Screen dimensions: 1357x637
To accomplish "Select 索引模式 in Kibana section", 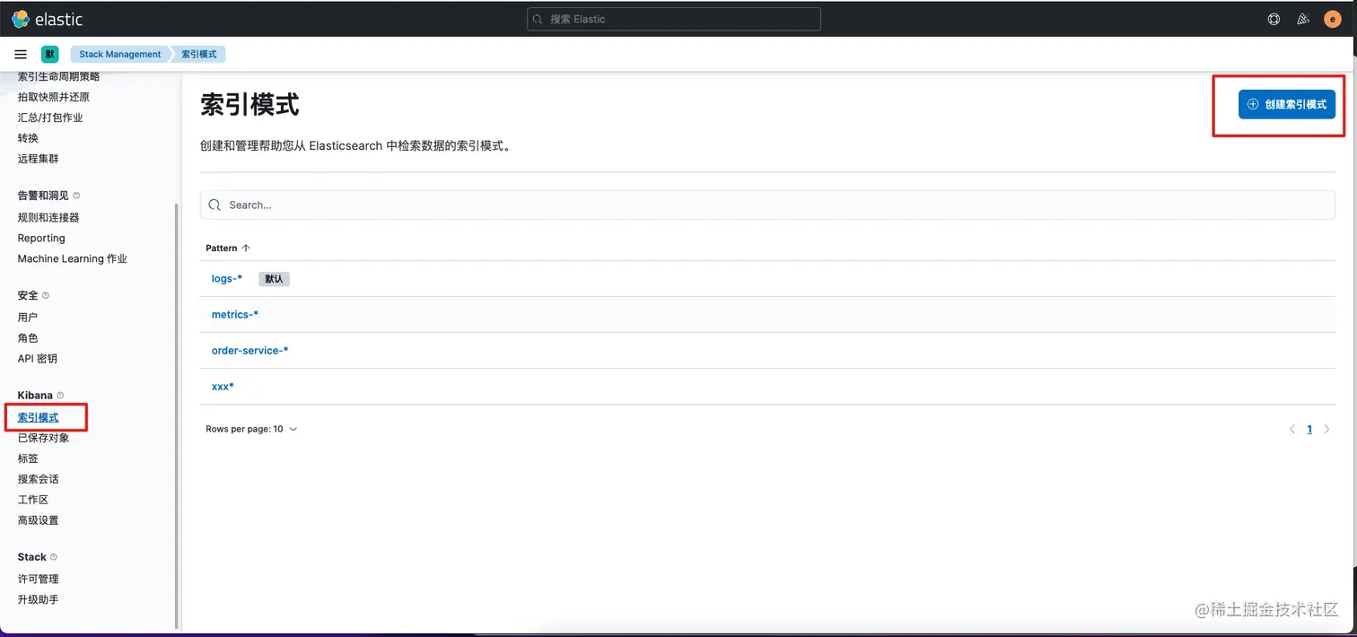I will coord(38,418).
